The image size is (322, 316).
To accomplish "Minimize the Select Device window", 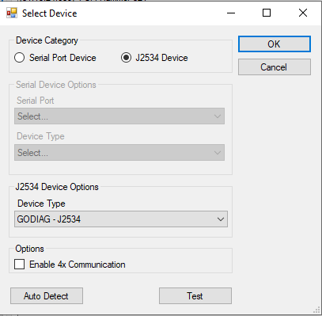I will pos(231,13).
